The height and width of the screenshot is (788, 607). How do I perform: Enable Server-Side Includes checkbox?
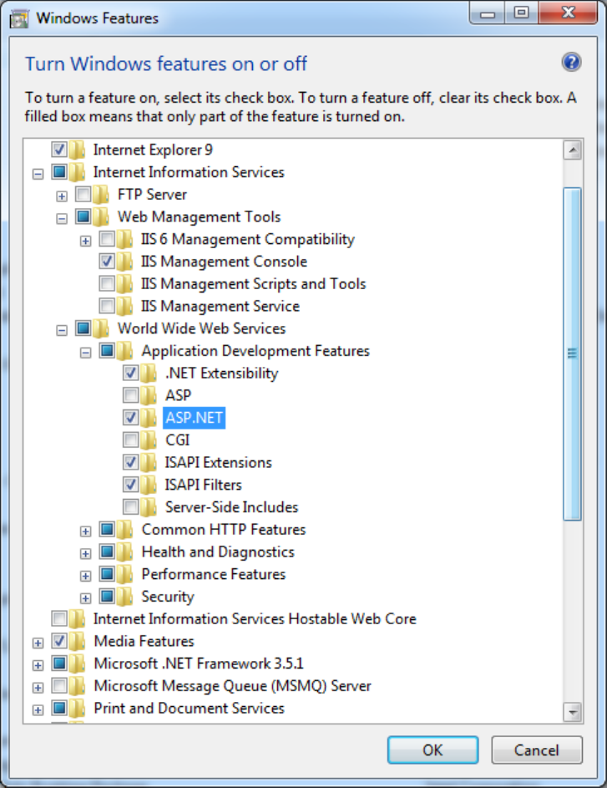pos(131,506)
